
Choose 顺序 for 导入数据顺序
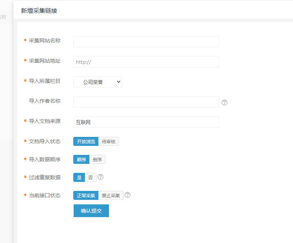(81, 159)
